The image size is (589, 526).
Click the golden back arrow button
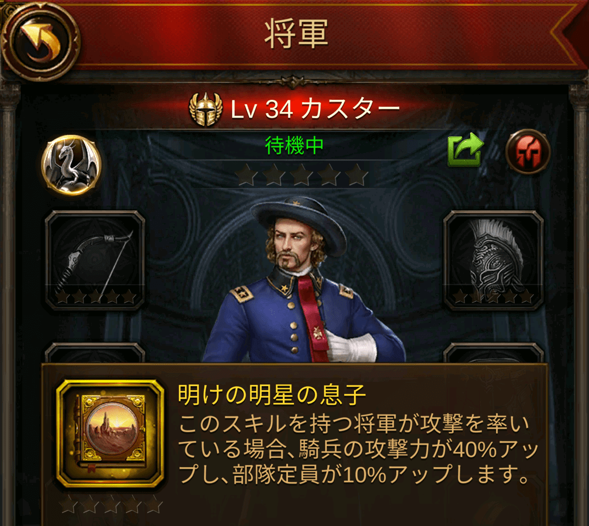(40, 41)
